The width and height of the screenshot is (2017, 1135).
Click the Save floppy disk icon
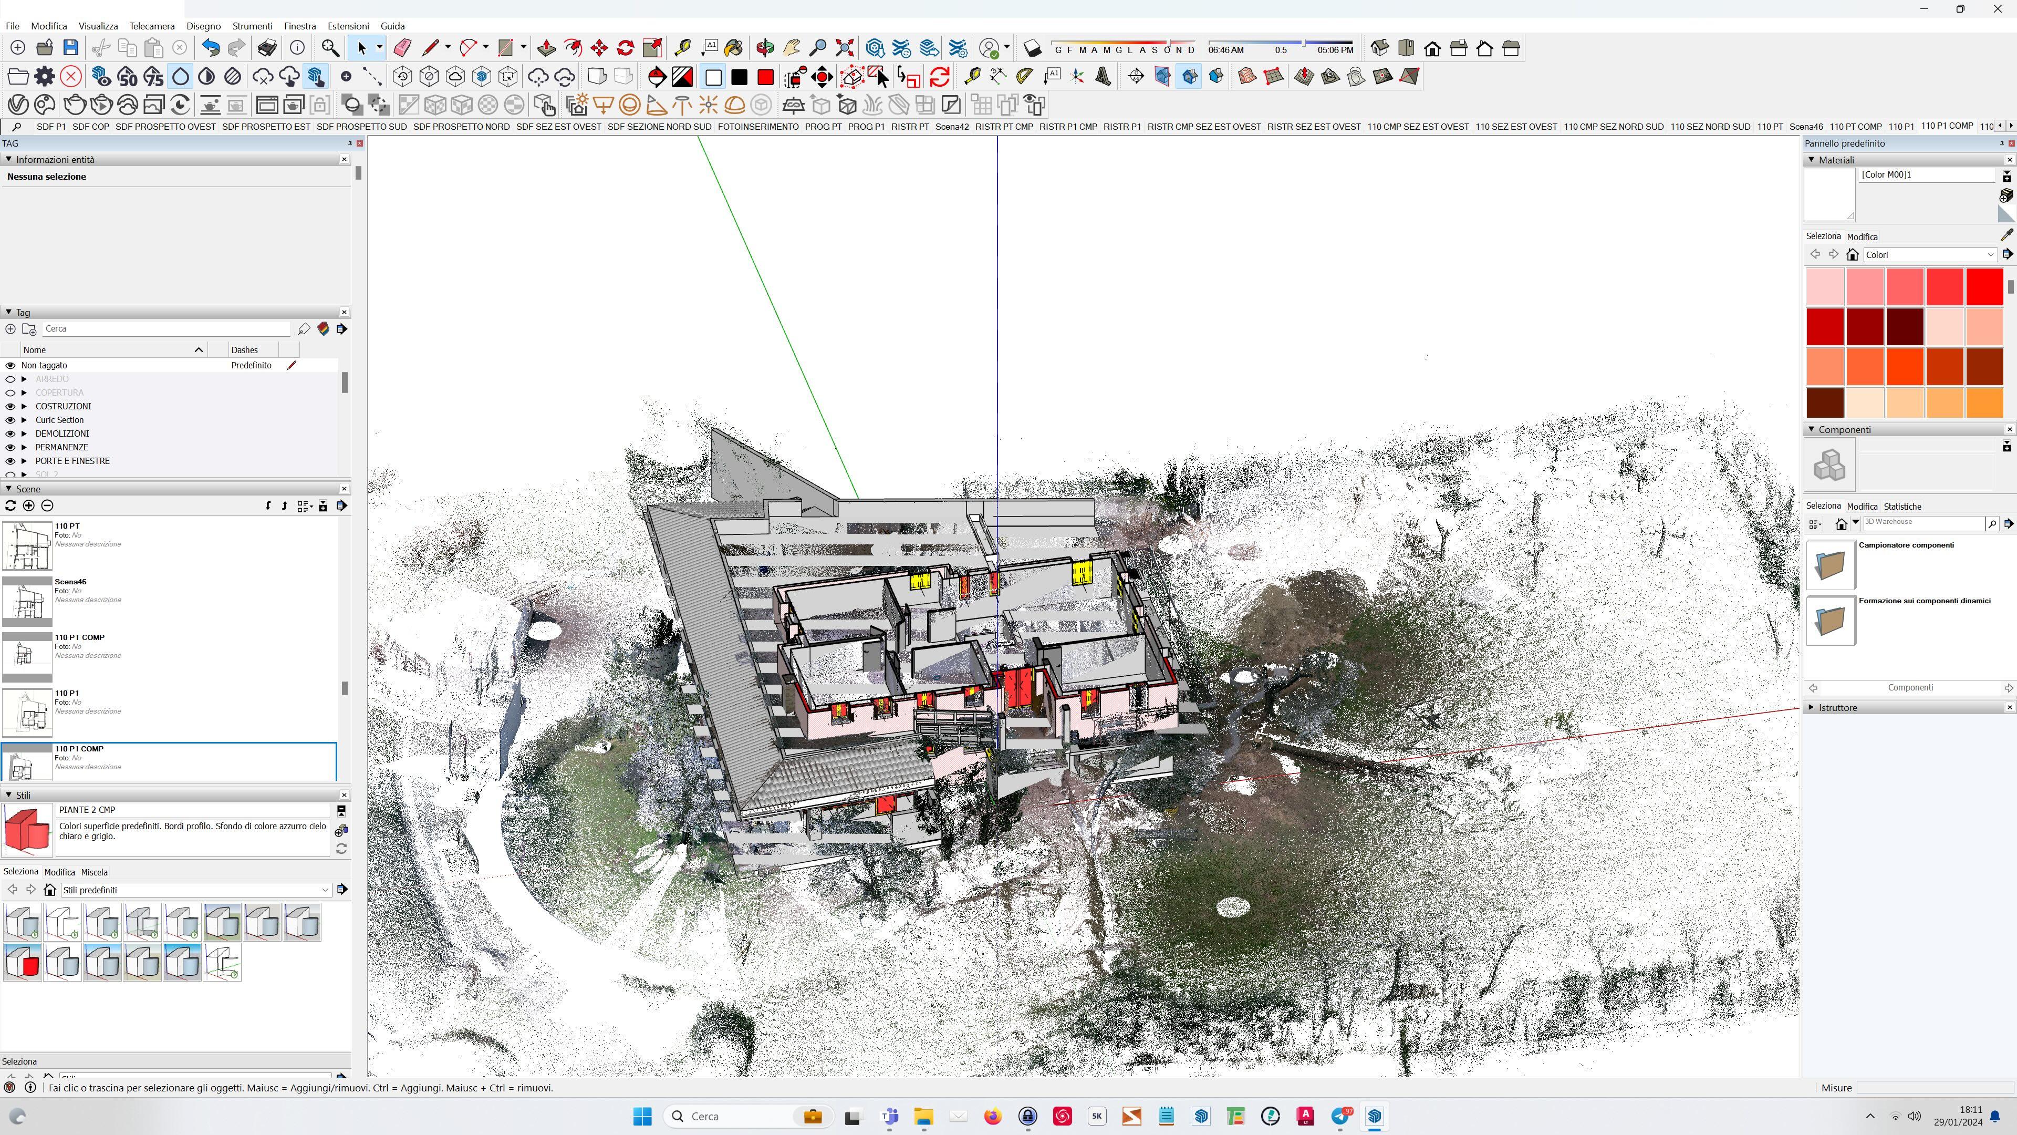70,48
